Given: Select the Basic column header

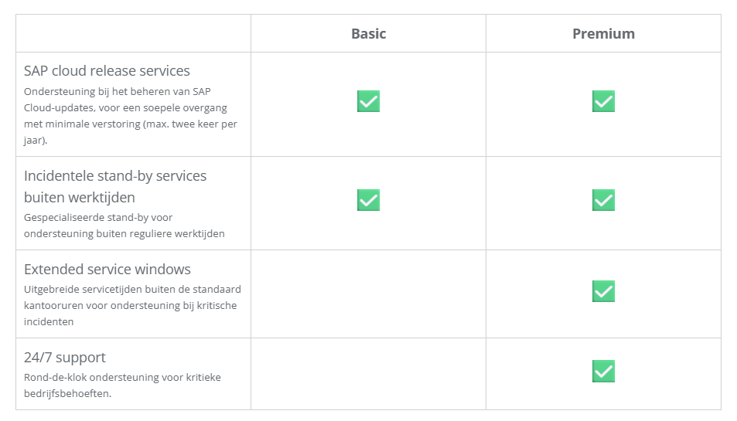Looking at the screenshot, I should tap(368, 34).
